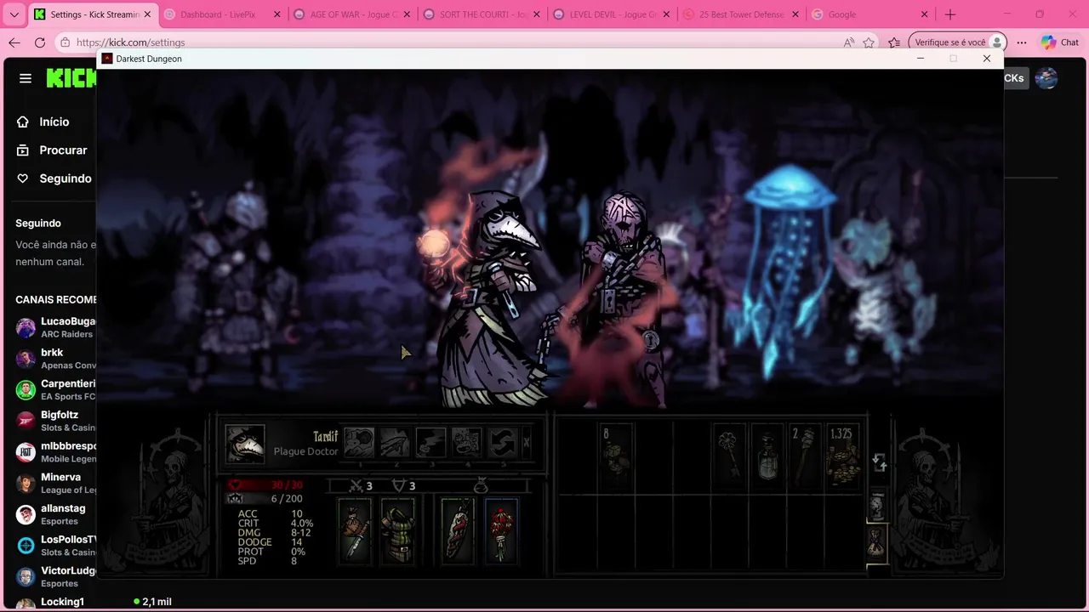The image size is (1089, 612).
Task: Switch to the Dashboard - LivePix browser tab
Action: click(x=221, y=14)
